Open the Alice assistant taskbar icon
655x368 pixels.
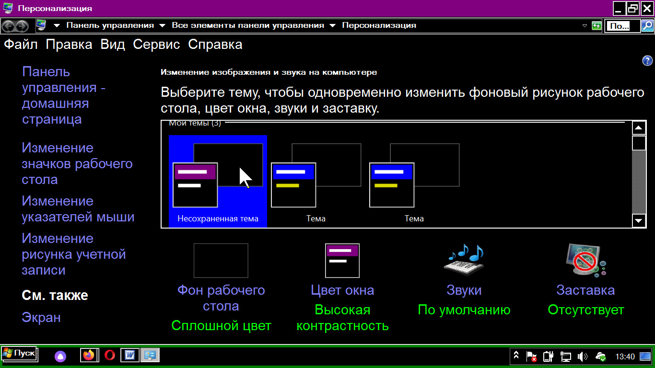pyautogui.click(x=60, y=356)
